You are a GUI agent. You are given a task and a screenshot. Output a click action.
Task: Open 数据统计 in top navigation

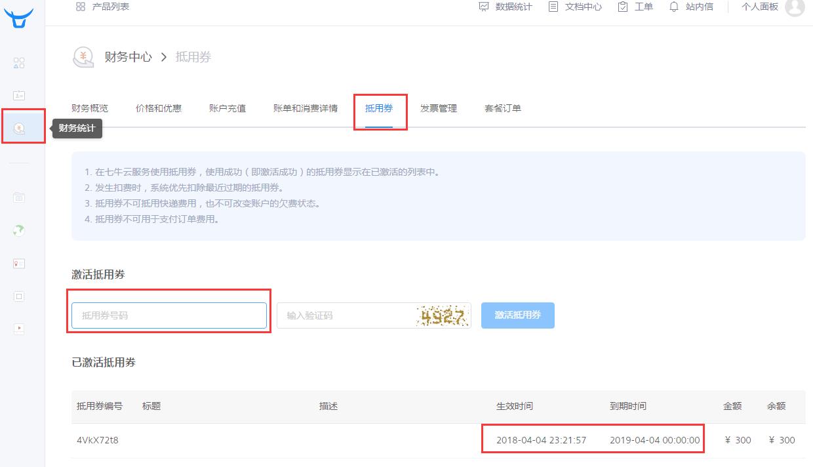[506, 7]
